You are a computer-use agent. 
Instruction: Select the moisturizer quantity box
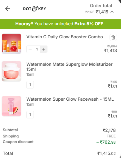(30, 85)
